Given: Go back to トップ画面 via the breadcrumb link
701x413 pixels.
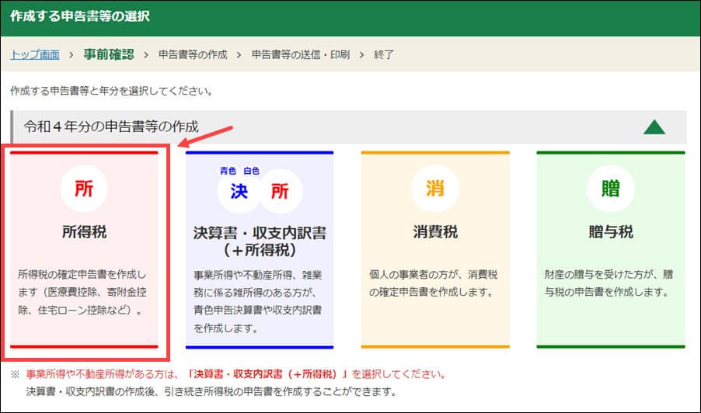Looking at the screenshot, I should pos(35,54).
